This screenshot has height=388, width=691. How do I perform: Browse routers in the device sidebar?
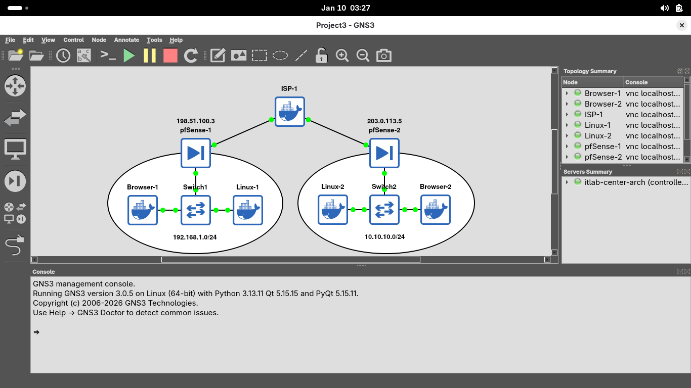pyautogui.click(x=15, y=85)
